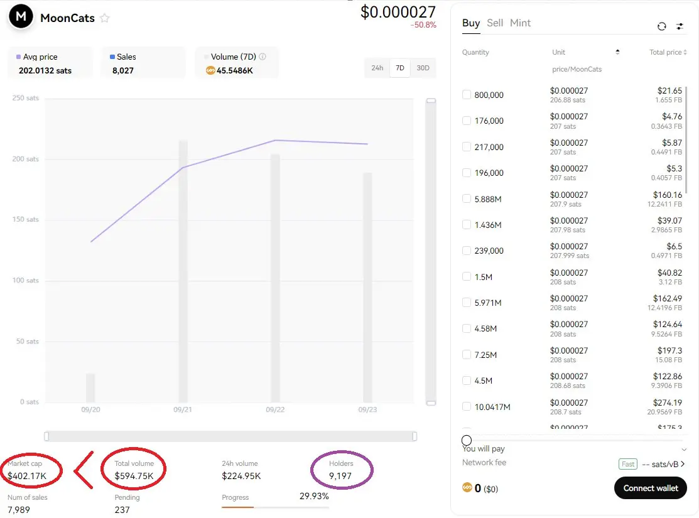This screenshot has height=518, width=699.
Task: Select the 7D chart range
Action: pyautogui.click(x=400, y=68)
